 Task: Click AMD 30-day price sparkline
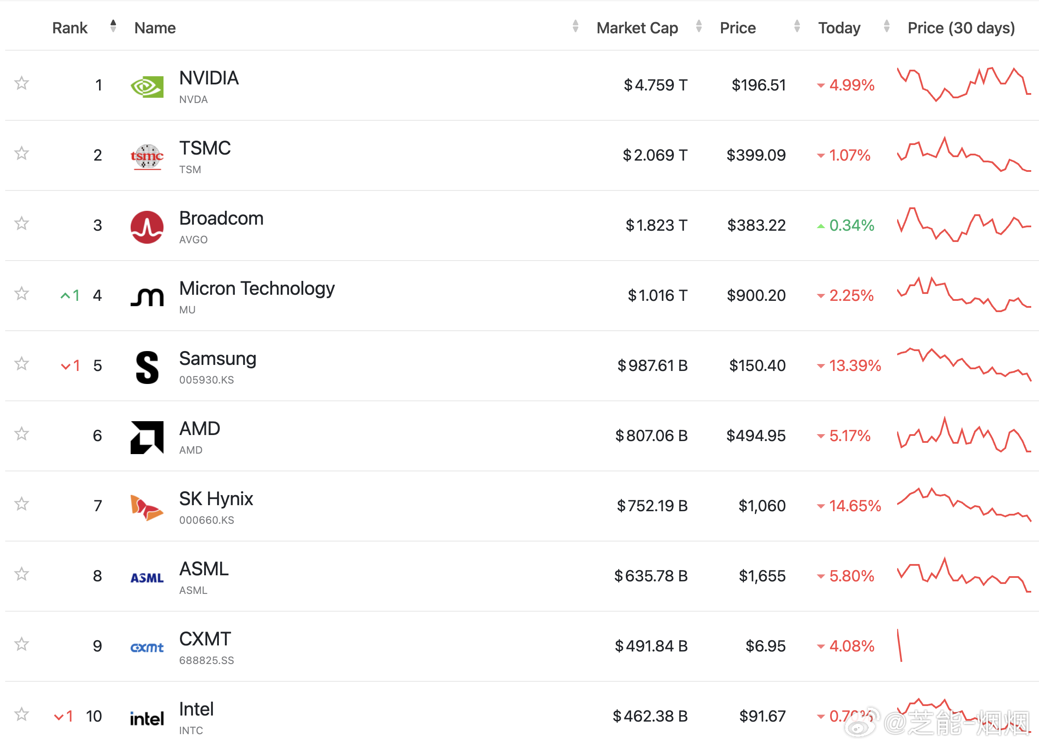pos(964,435)
